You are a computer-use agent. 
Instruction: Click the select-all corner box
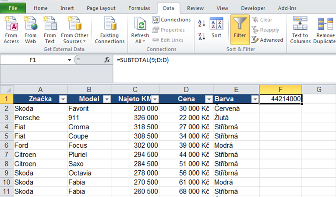[7, 89]
